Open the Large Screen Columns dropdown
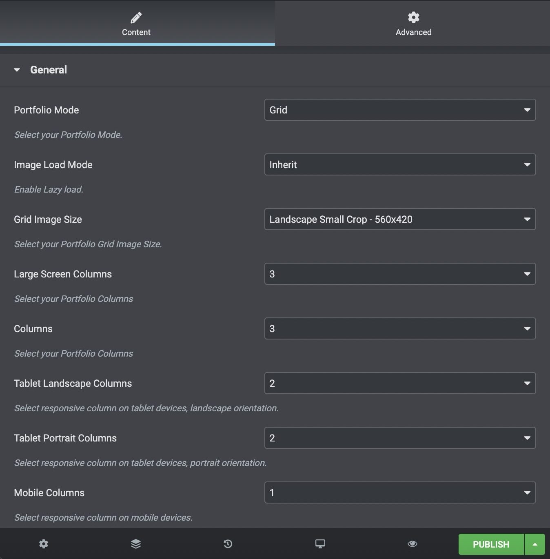 (400, 274)
